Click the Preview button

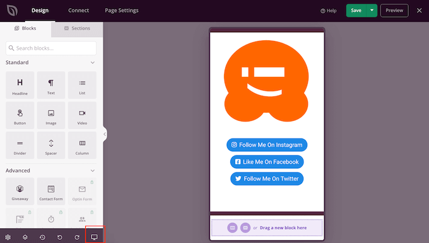(394, 10)
